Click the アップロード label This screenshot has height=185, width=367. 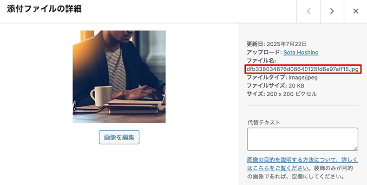coord(264,52)
